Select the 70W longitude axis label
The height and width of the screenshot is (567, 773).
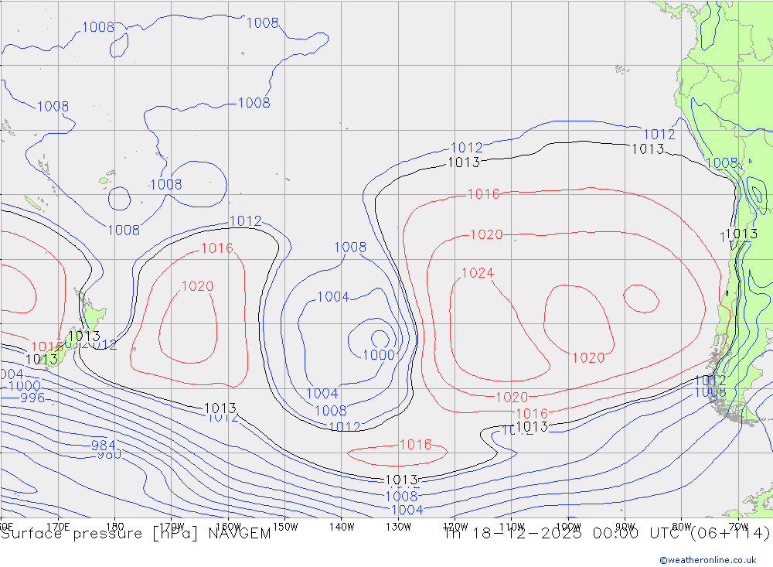click(738, 526)
